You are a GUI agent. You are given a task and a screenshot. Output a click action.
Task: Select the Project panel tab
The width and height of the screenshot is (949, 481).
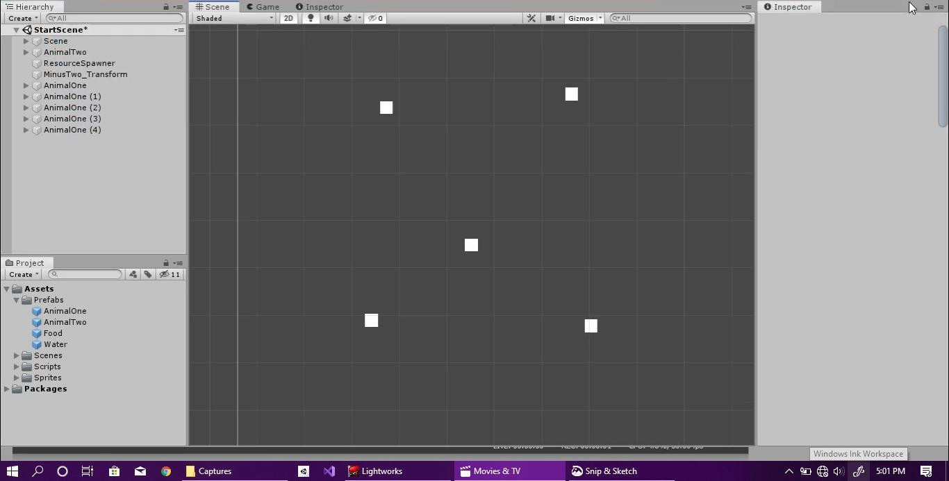coord(25,263)
